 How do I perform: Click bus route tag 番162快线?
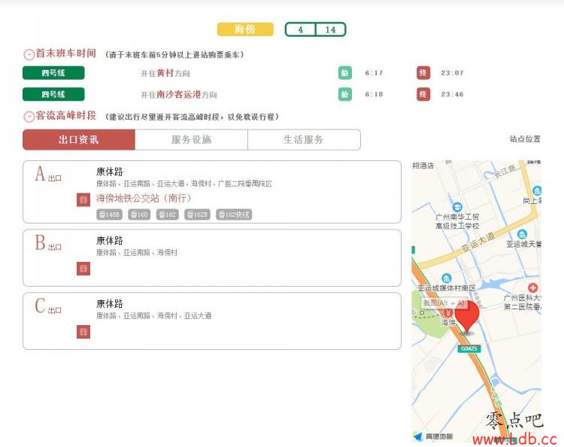pyautogui.click(x=234, y=214)
